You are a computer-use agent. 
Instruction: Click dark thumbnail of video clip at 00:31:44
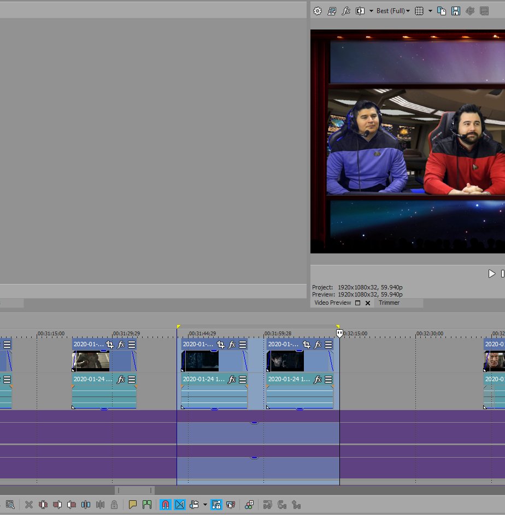point(200,360)
